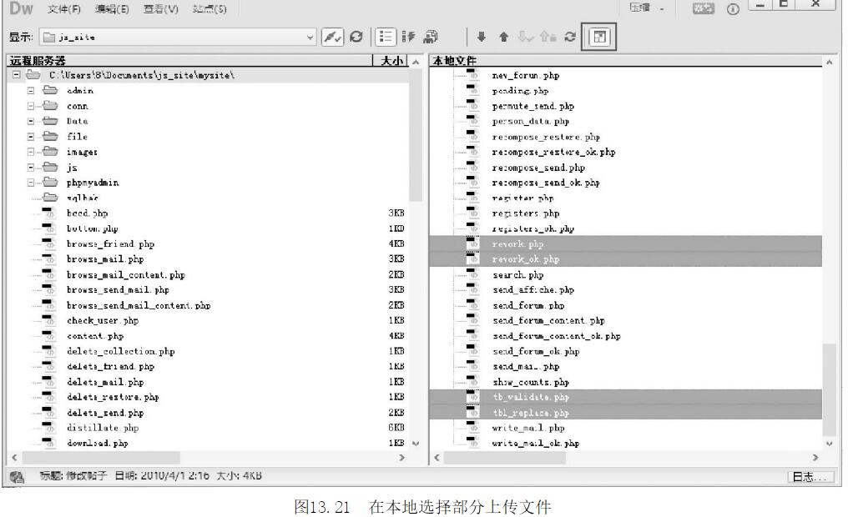
Task: Collapse the root mysite folder node
Action: 16,76
